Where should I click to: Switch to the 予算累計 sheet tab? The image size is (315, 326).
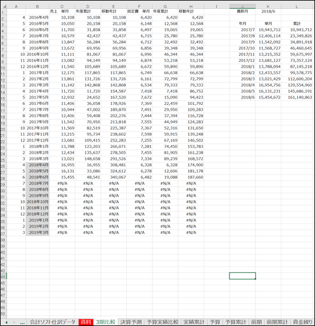(235, 322)
